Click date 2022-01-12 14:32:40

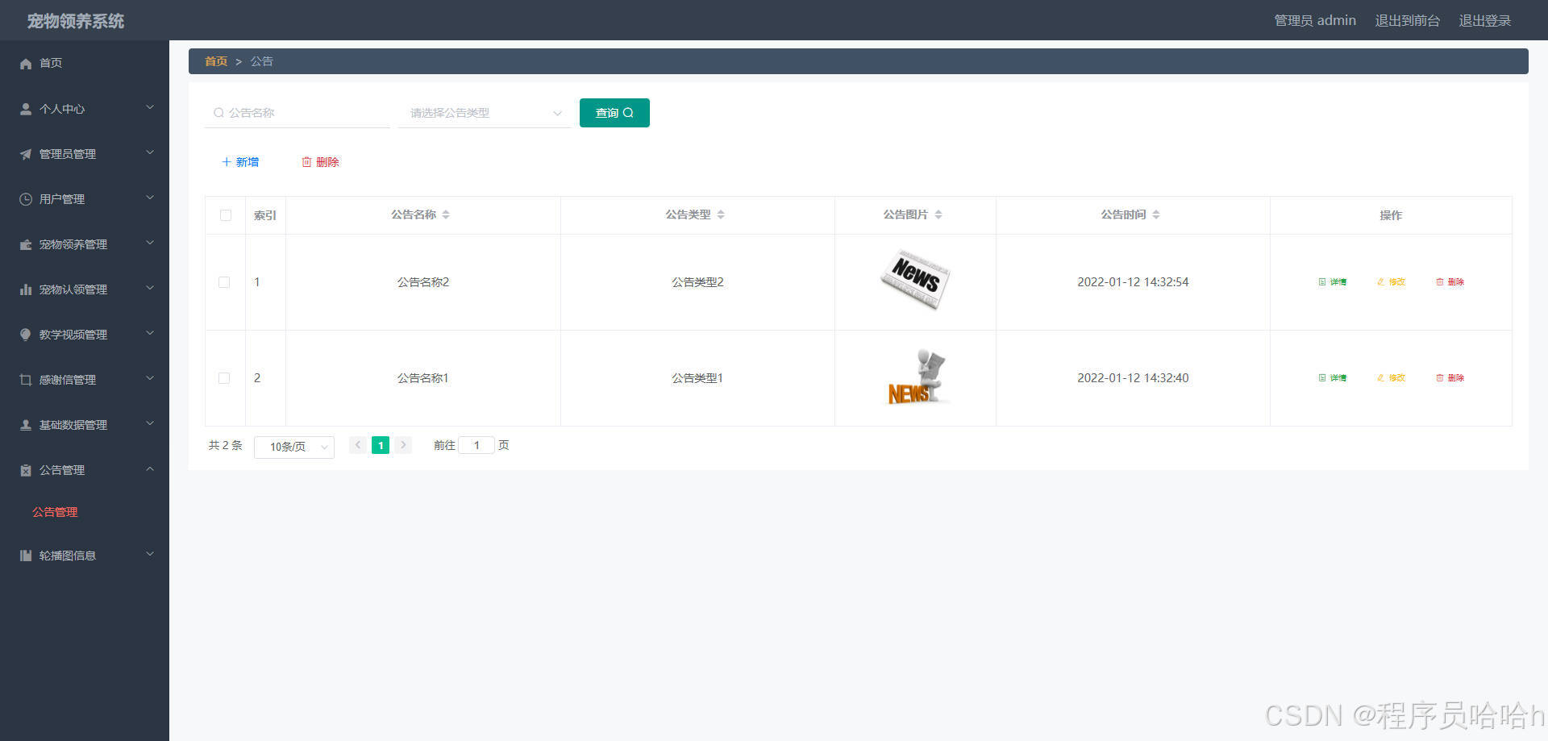(x=1133, y=378)
